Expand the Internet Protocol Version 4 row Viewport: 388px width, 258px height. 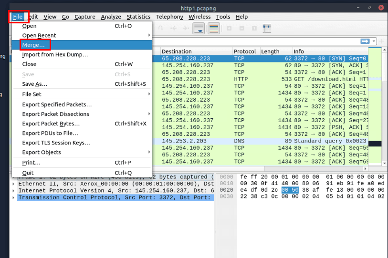(x=14, y=191)
